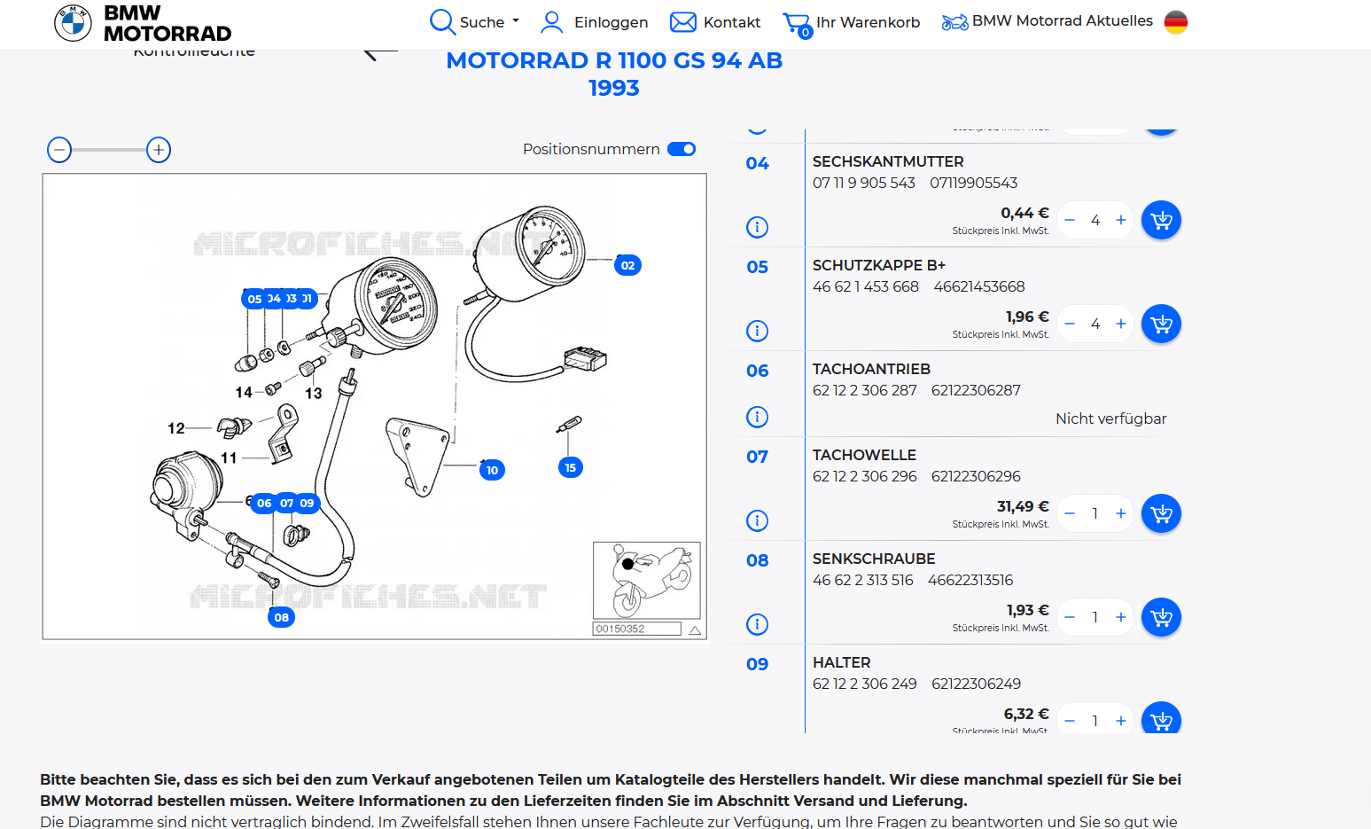The width and height of the screenshot is (1371, 829).
Task: Select position 15 marker on diagram
Action: [x=570, y=467]
